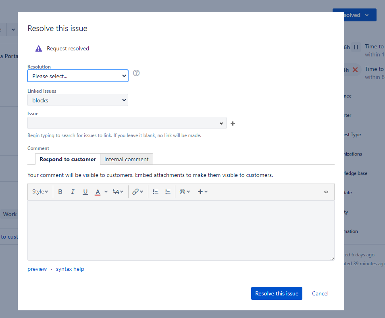
Task: Expand the Issue picker dropdown arrow
Action: (x=221, y=123)
